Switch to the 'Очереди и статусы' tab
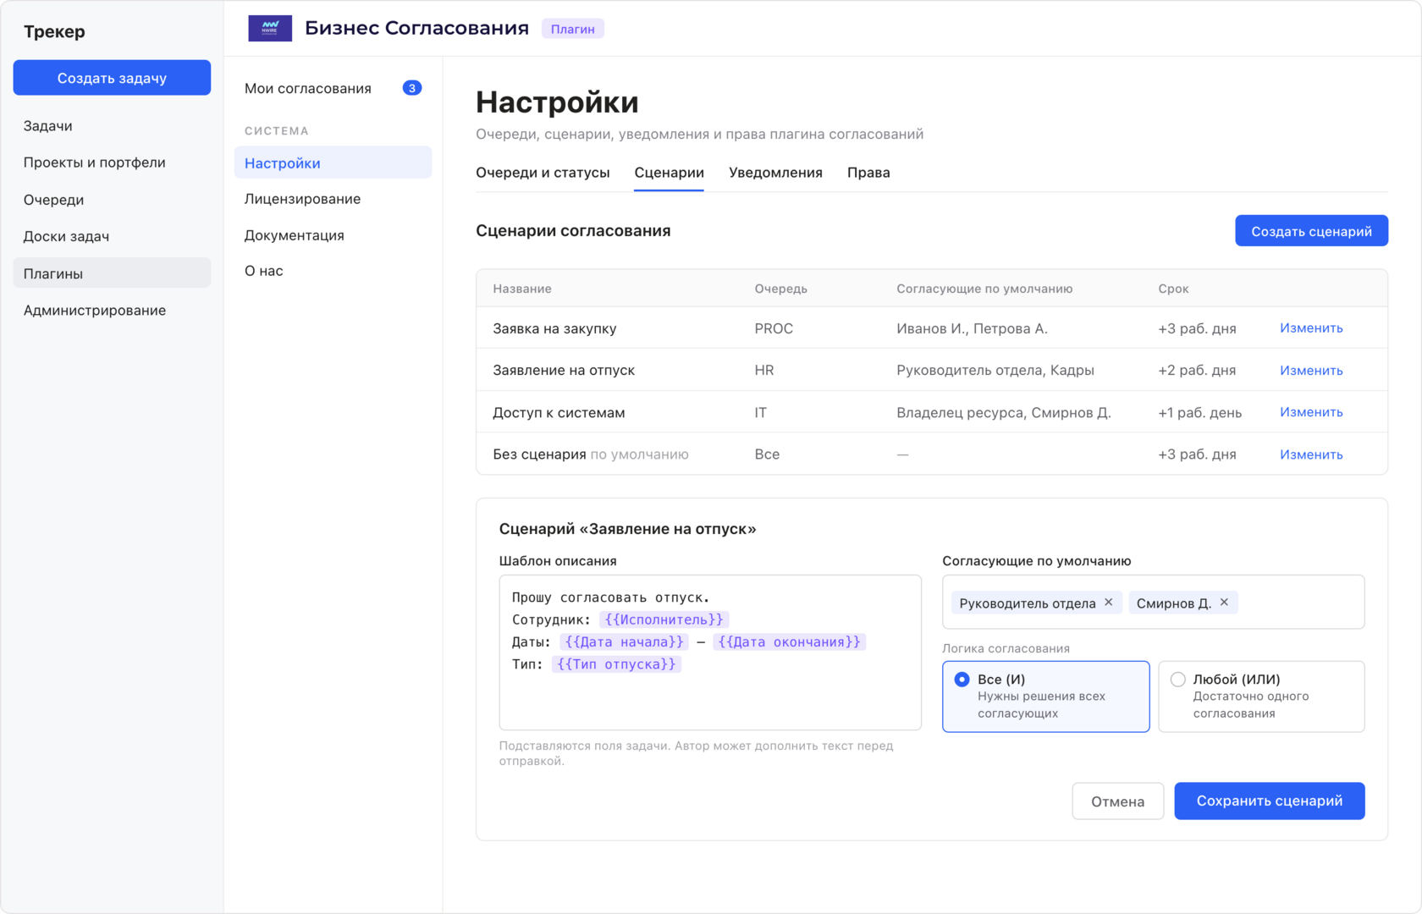Screen dimensions: 1422x914 pos(543,173)
